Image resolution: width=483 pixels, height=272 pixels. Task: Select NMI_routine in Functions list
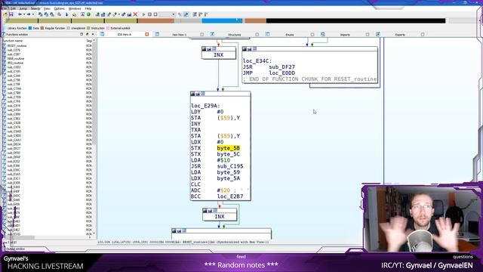coord(16,59)
